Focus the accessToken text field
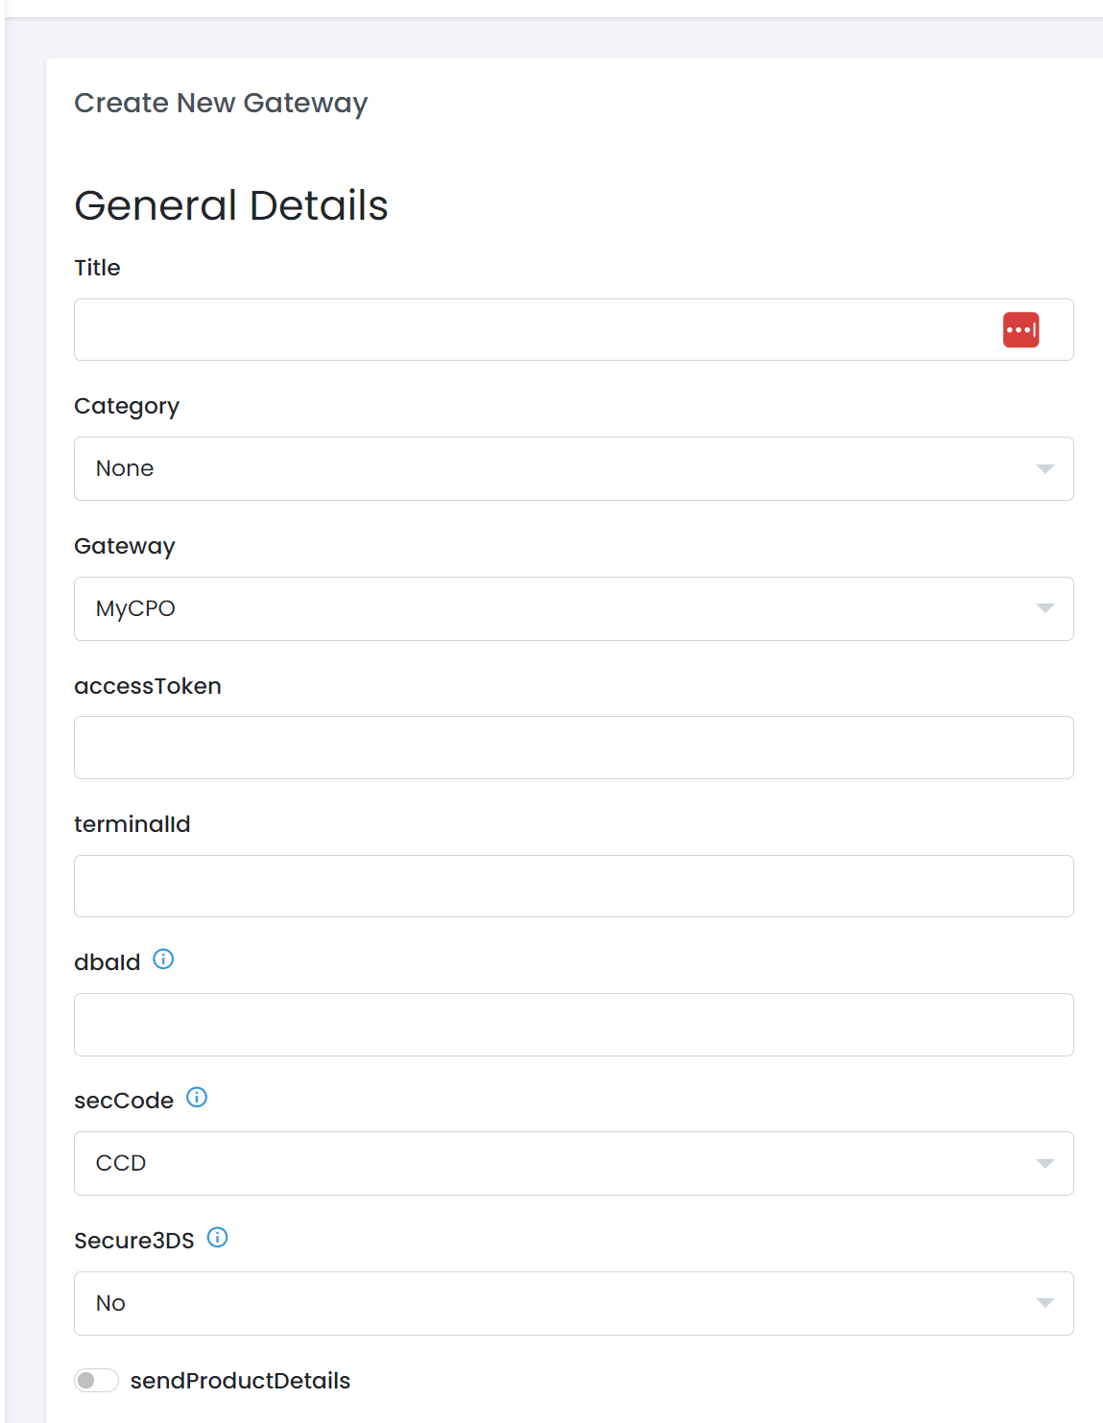 [573, 747]
